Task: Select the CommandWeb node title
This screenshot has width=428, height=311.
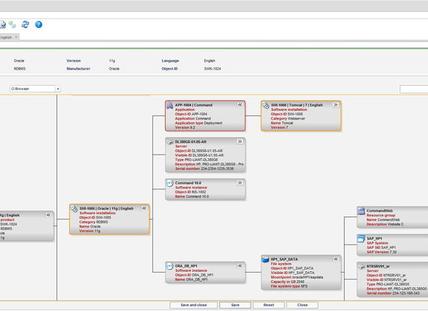Action: [380, 211]
